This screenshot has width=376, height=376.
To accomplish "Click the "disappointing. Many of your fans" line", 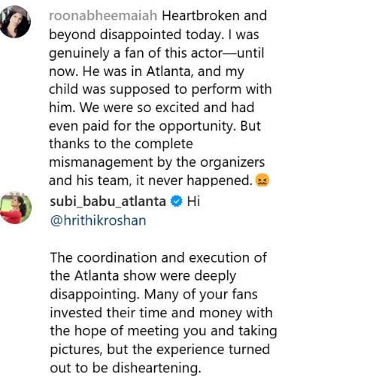I will tap(153, 294).
